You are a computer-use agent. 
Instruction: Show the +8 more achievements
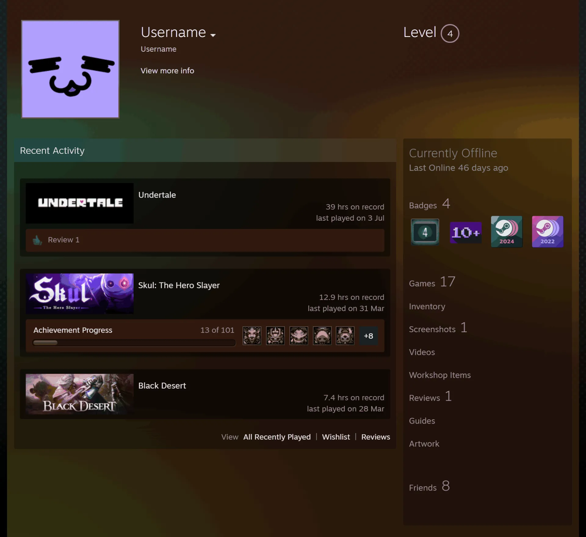coord(368,336)
